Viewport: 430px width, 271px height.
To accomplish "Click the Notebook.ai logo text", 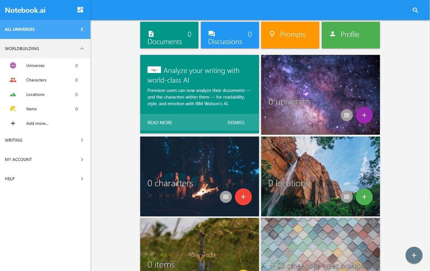I will point(25,10).
